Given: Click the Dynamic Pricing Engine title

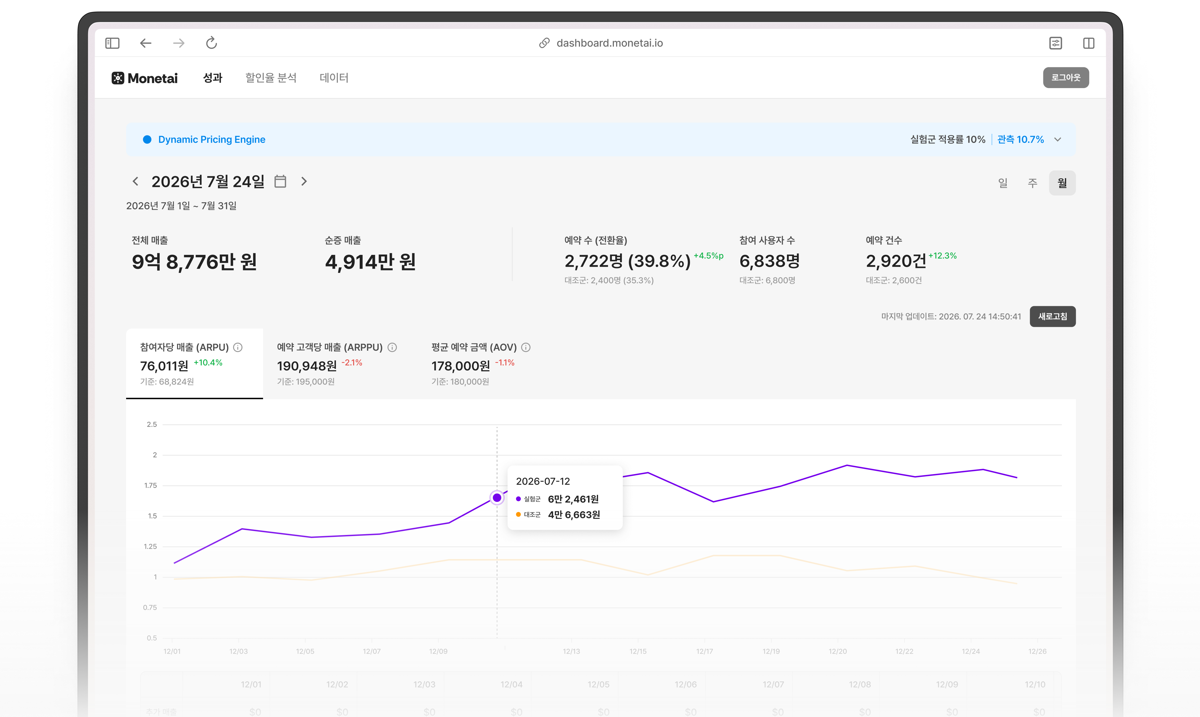Looking at the screenshot, I should coord(211,140).
